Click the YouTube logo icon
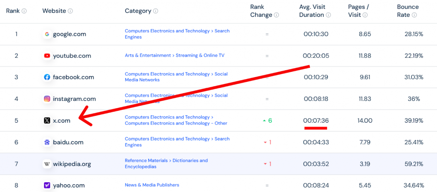 click(x=47, y=56)
